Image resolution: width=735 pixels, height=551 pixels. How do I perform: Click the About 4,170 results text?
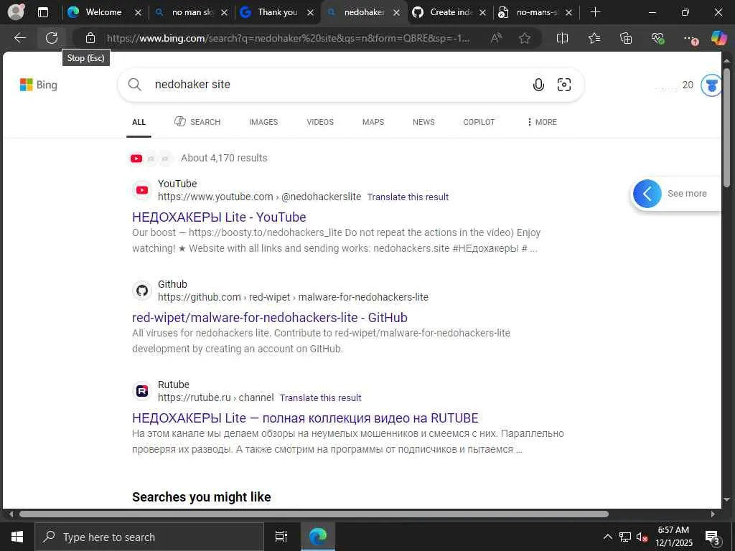224,158
